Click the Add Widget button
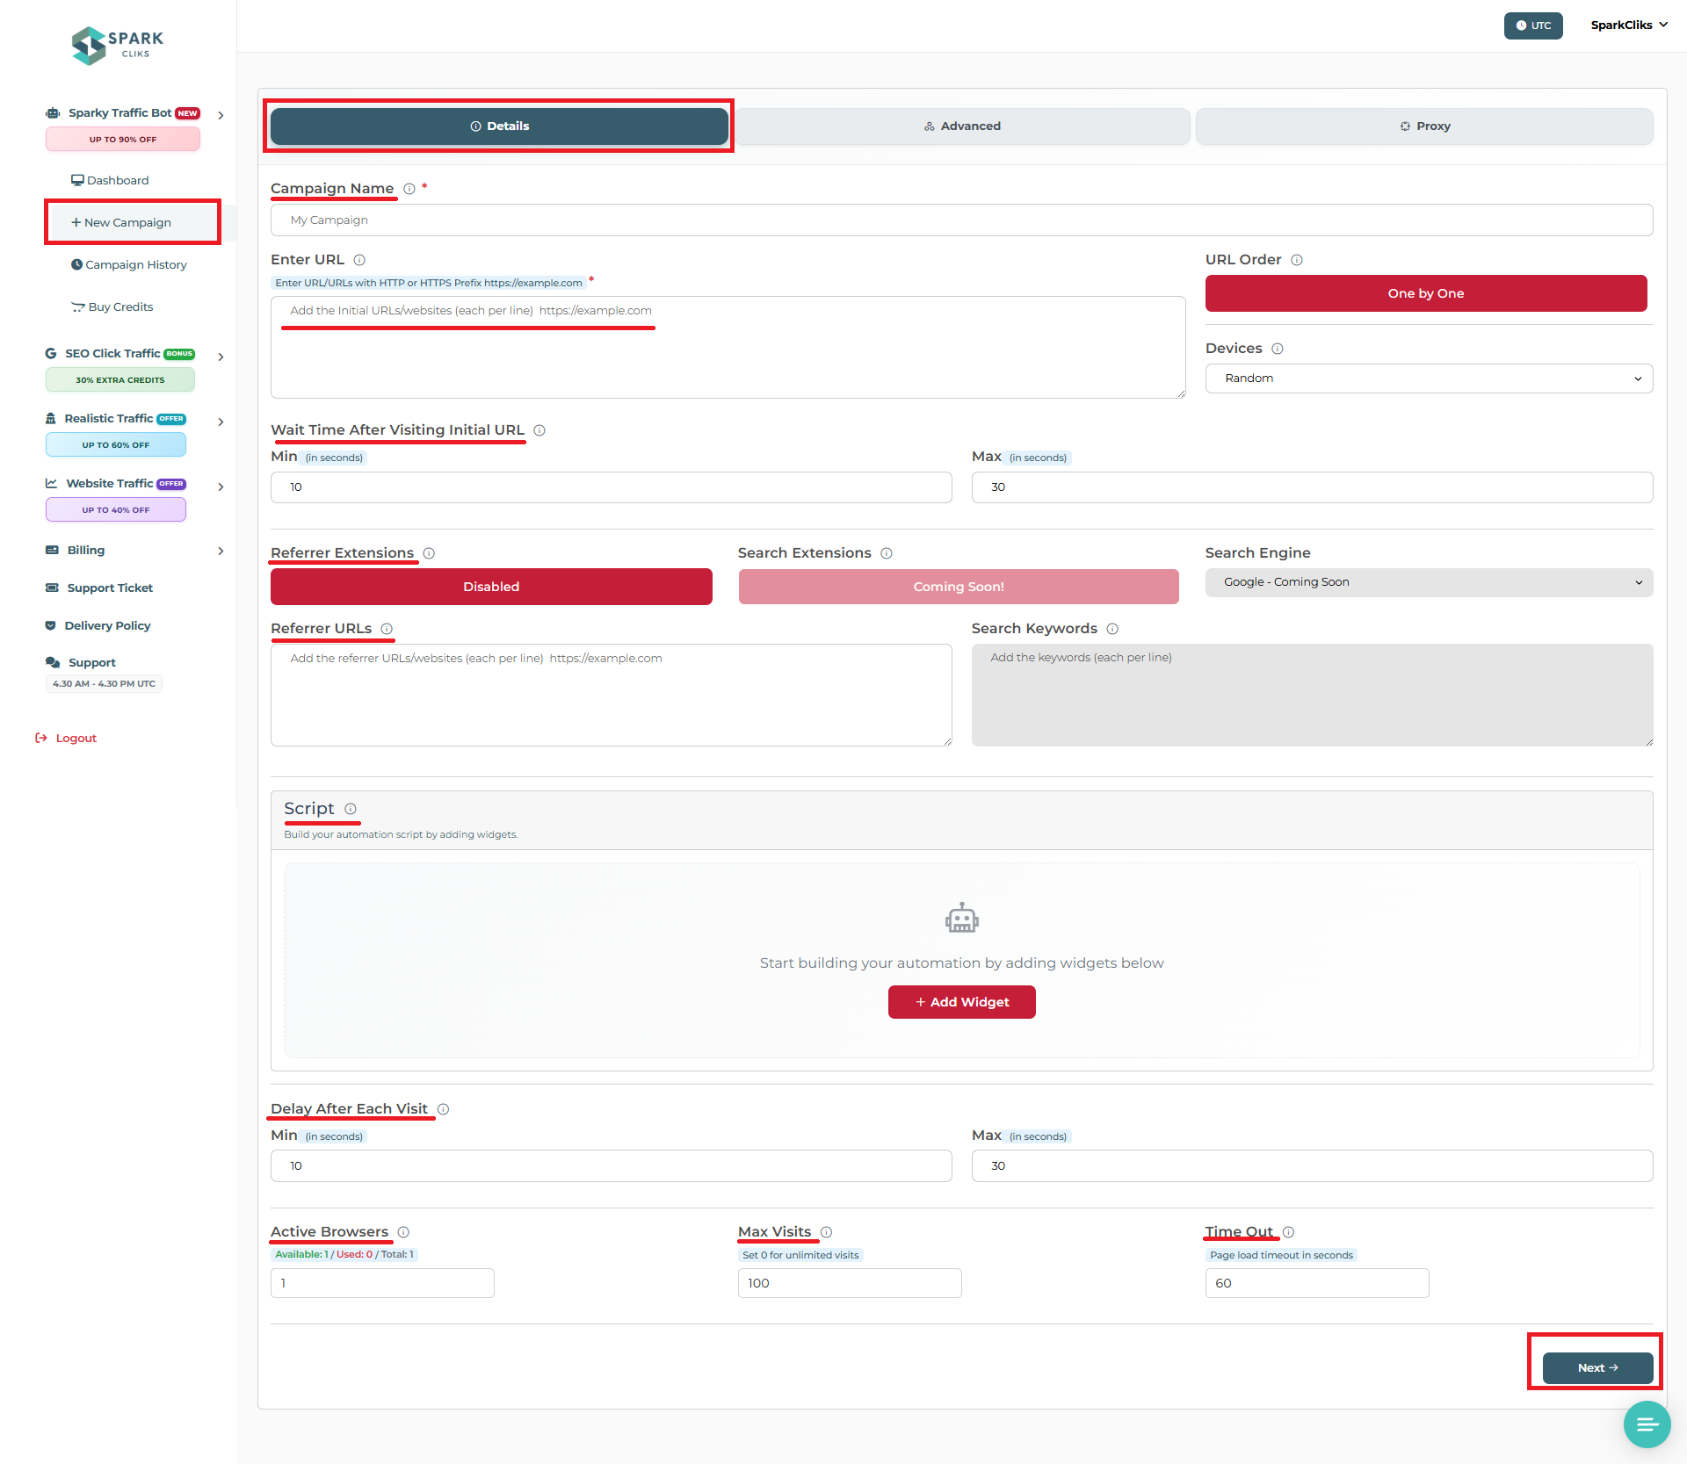The width and height of the screenshot is (1687, 1464). 961,1002
